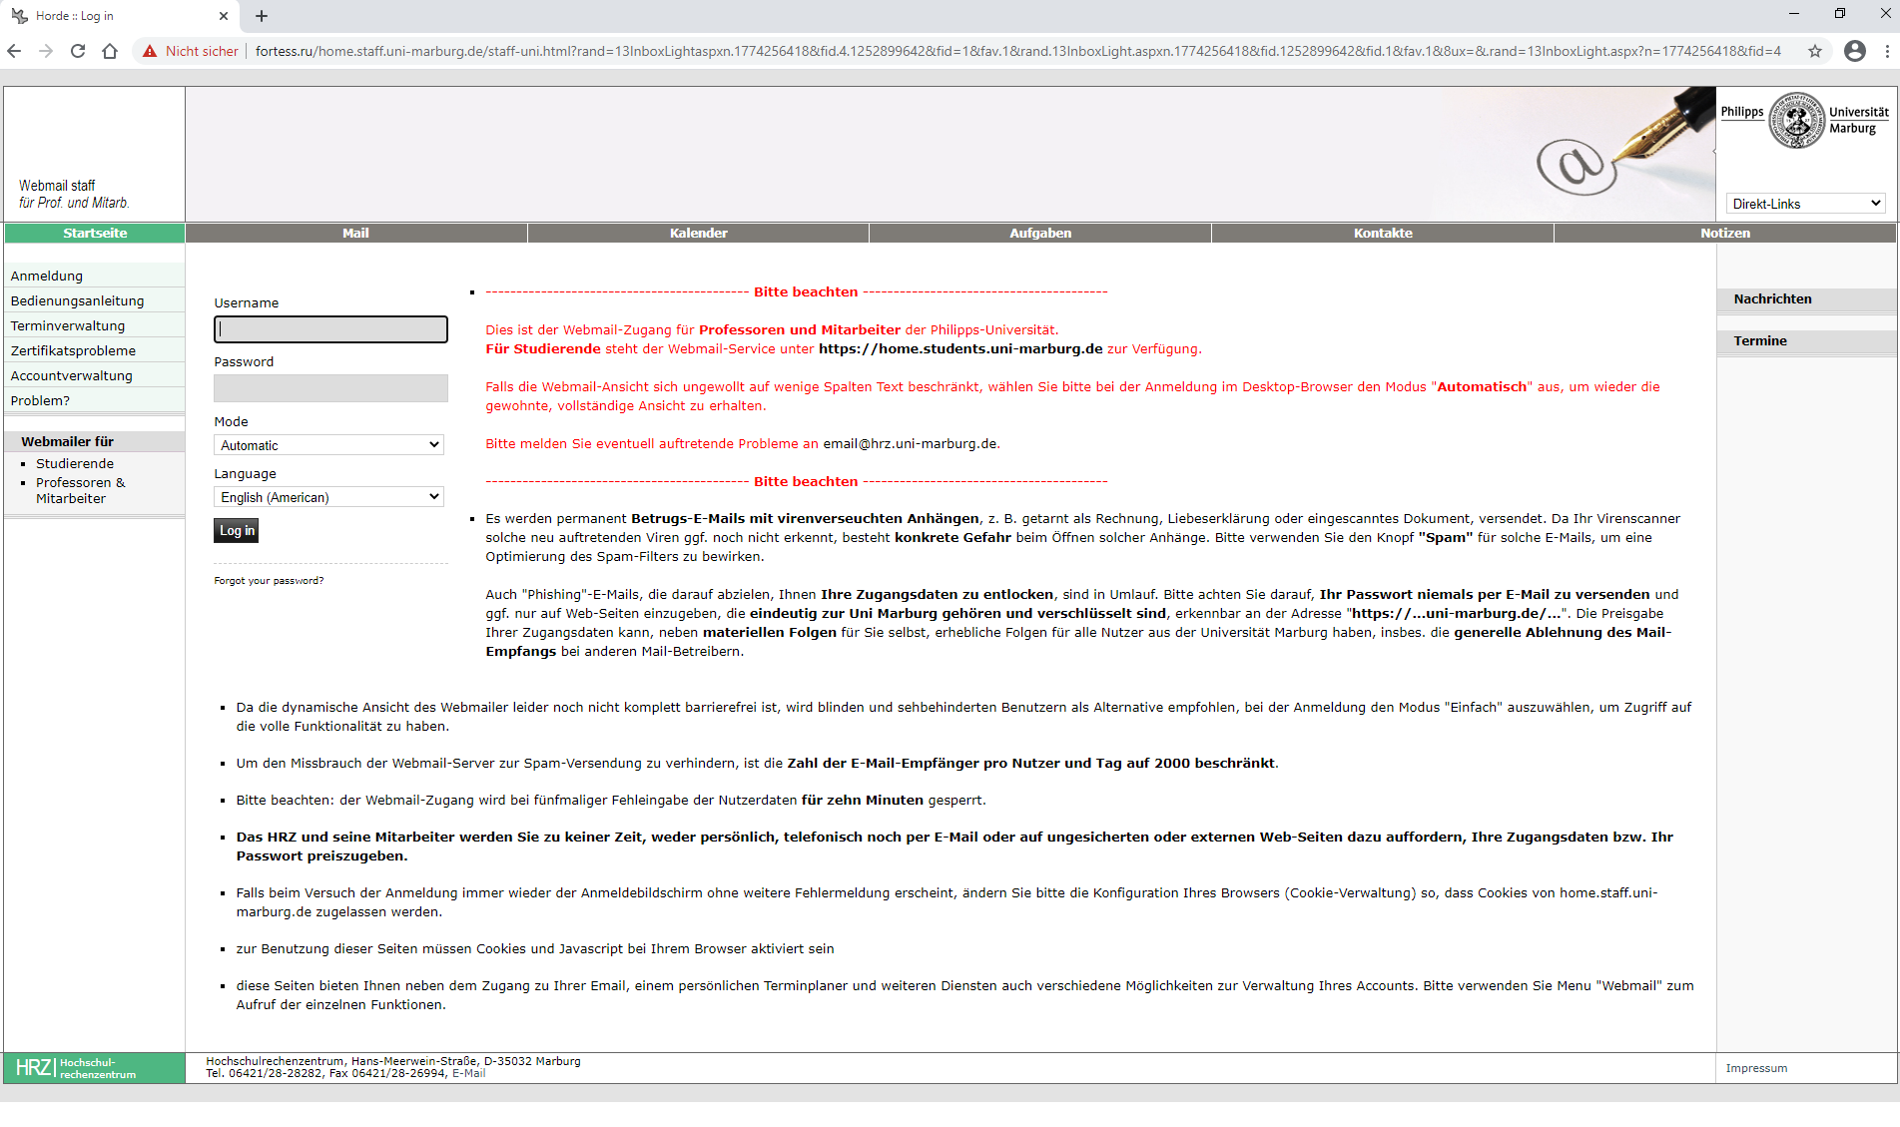
Task: Open the Kontakte tab
Action: [1383, 234]
